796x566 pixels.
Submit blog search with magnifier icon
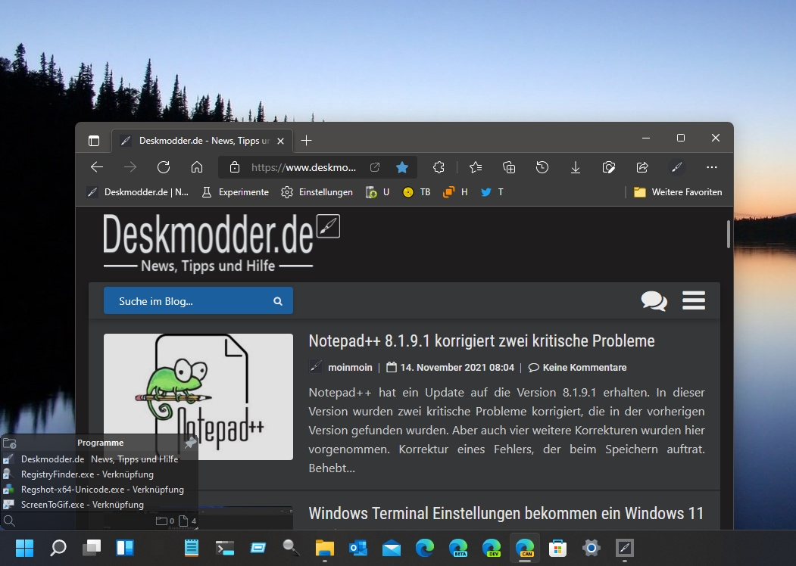tap(278, 301)
